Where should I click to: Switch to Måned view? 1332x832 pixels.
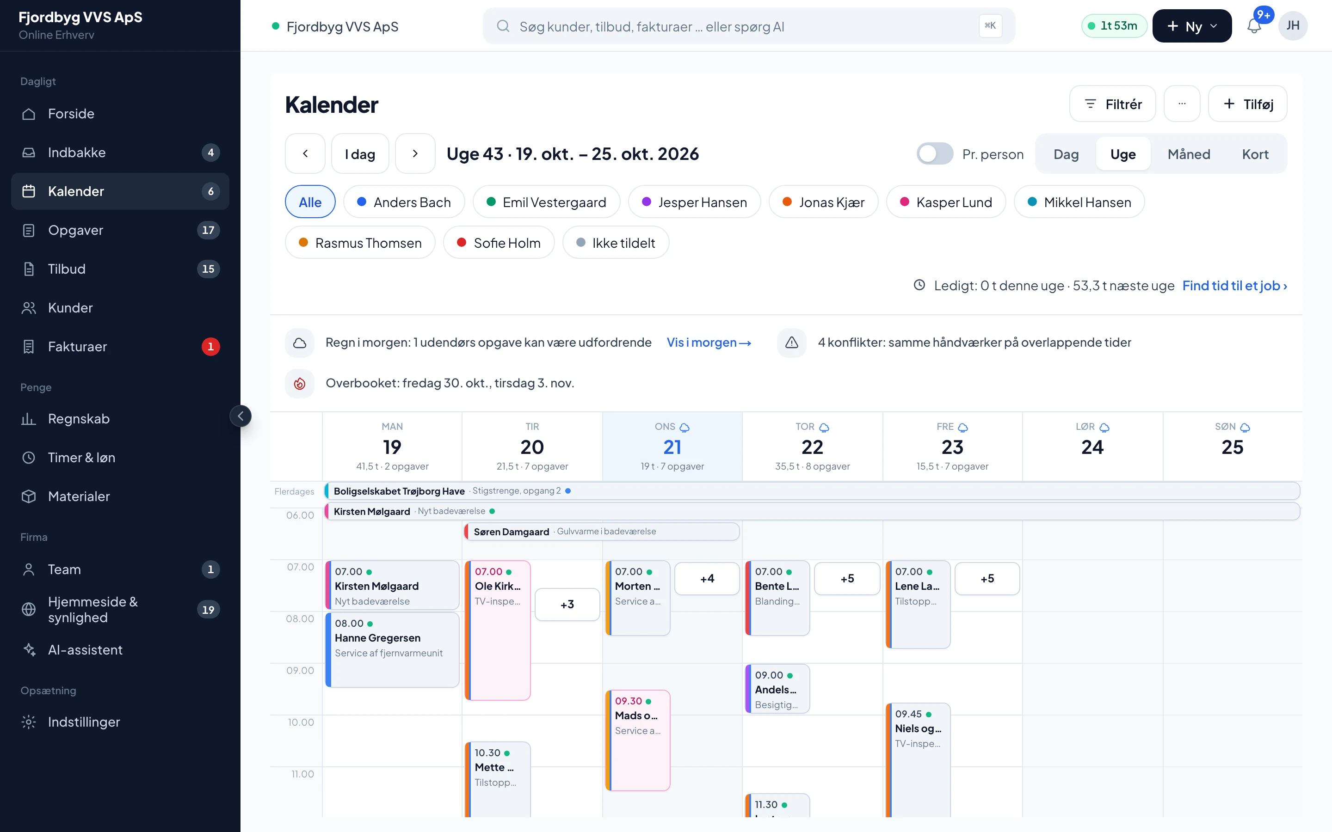click(1189, 154)
